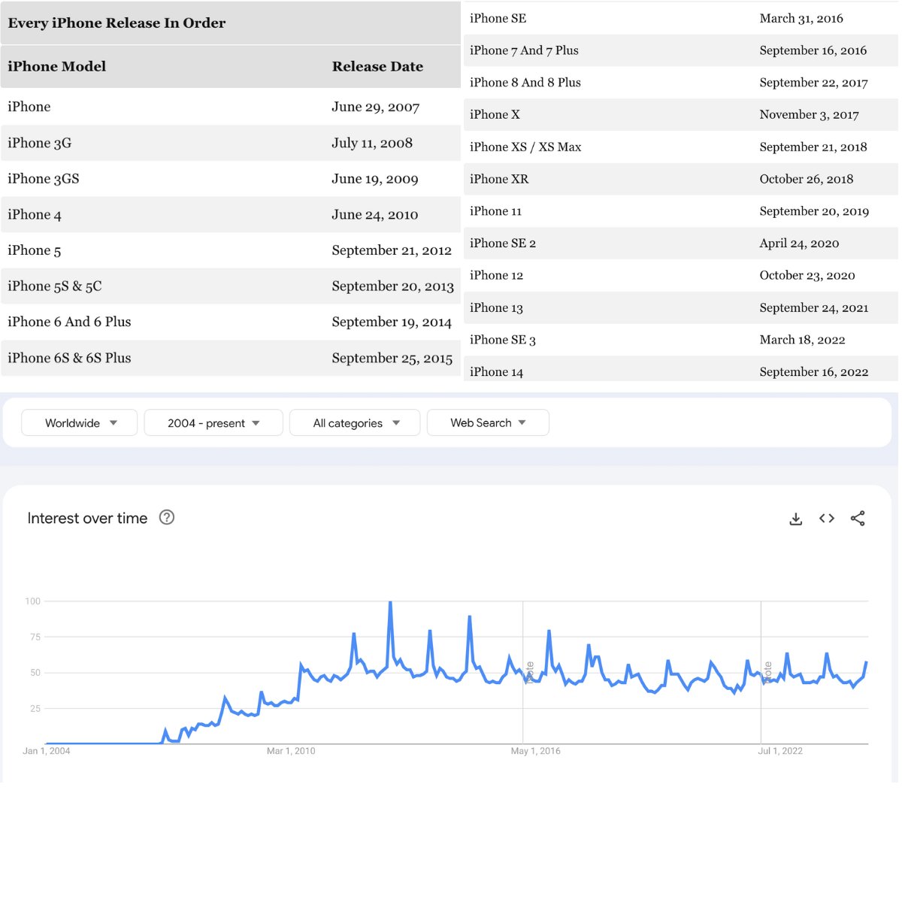Viewport: 902px width, 902px height.
Task: Click the iPhone 11 model cell
Action: (x=496, y=211)
